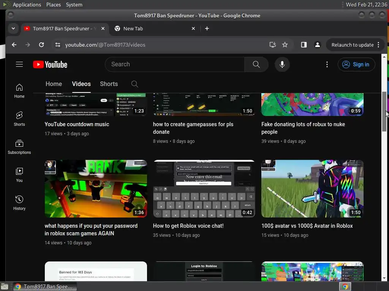Click Relaunch to update button
This screenshot has width=389, height=291.
[352, 45]
